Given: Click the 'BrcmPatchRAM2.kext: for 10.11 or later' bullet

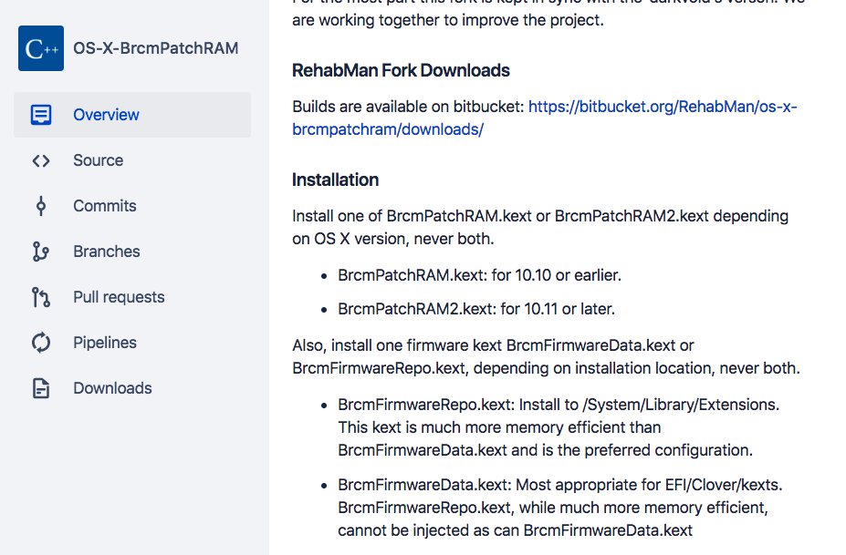Looking at the screenshot, I should click(476, 309).
